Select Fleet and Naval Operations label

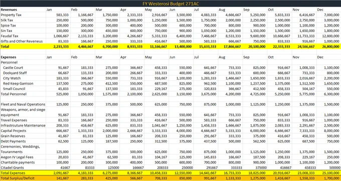23,104
